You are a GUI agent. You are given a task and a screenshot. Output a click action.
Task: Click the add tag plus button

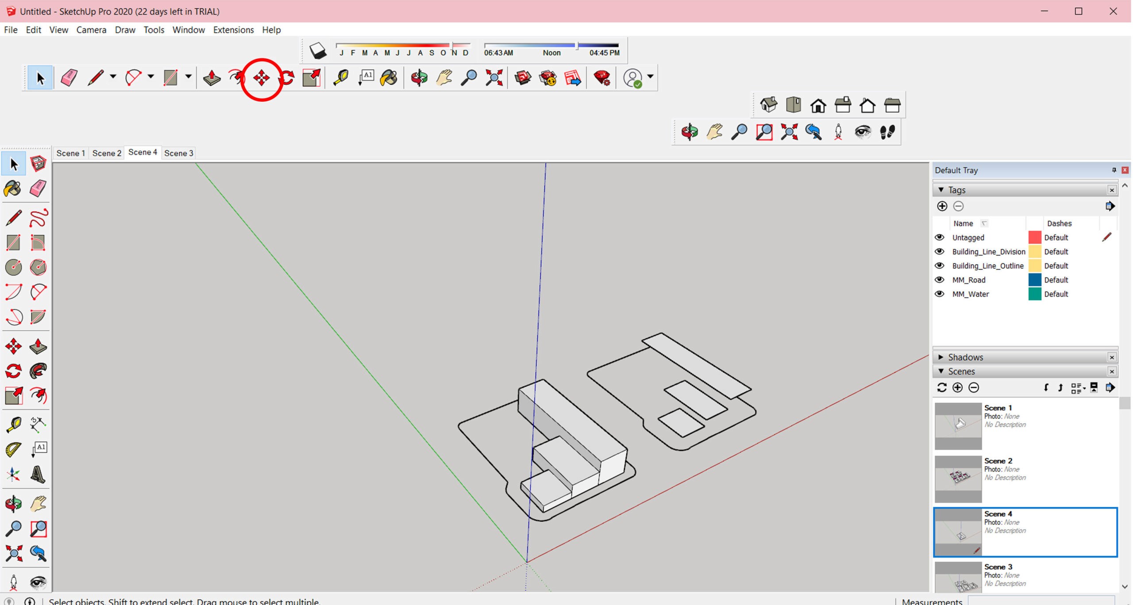pyautogui.click(x=942, y=206)
